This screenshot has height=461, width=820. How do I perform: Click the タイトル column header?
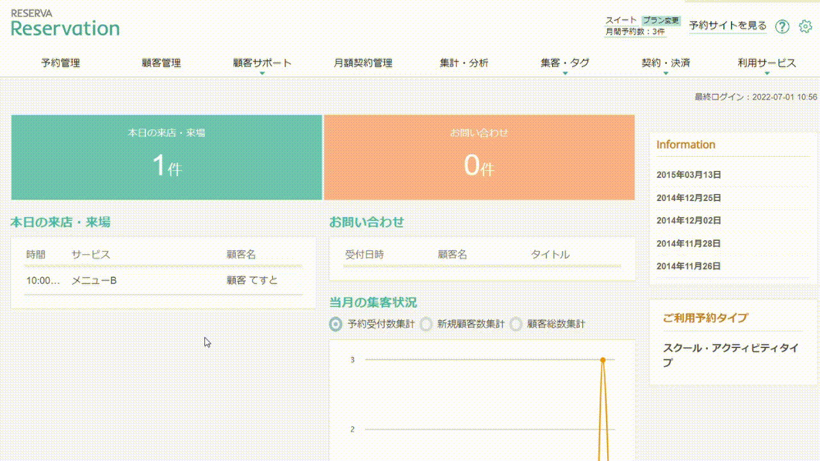point(550,254)
